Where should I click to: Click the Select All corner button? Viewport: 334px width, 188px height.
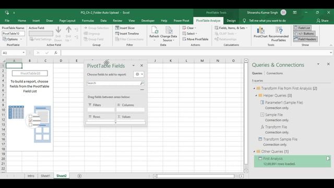3,61
